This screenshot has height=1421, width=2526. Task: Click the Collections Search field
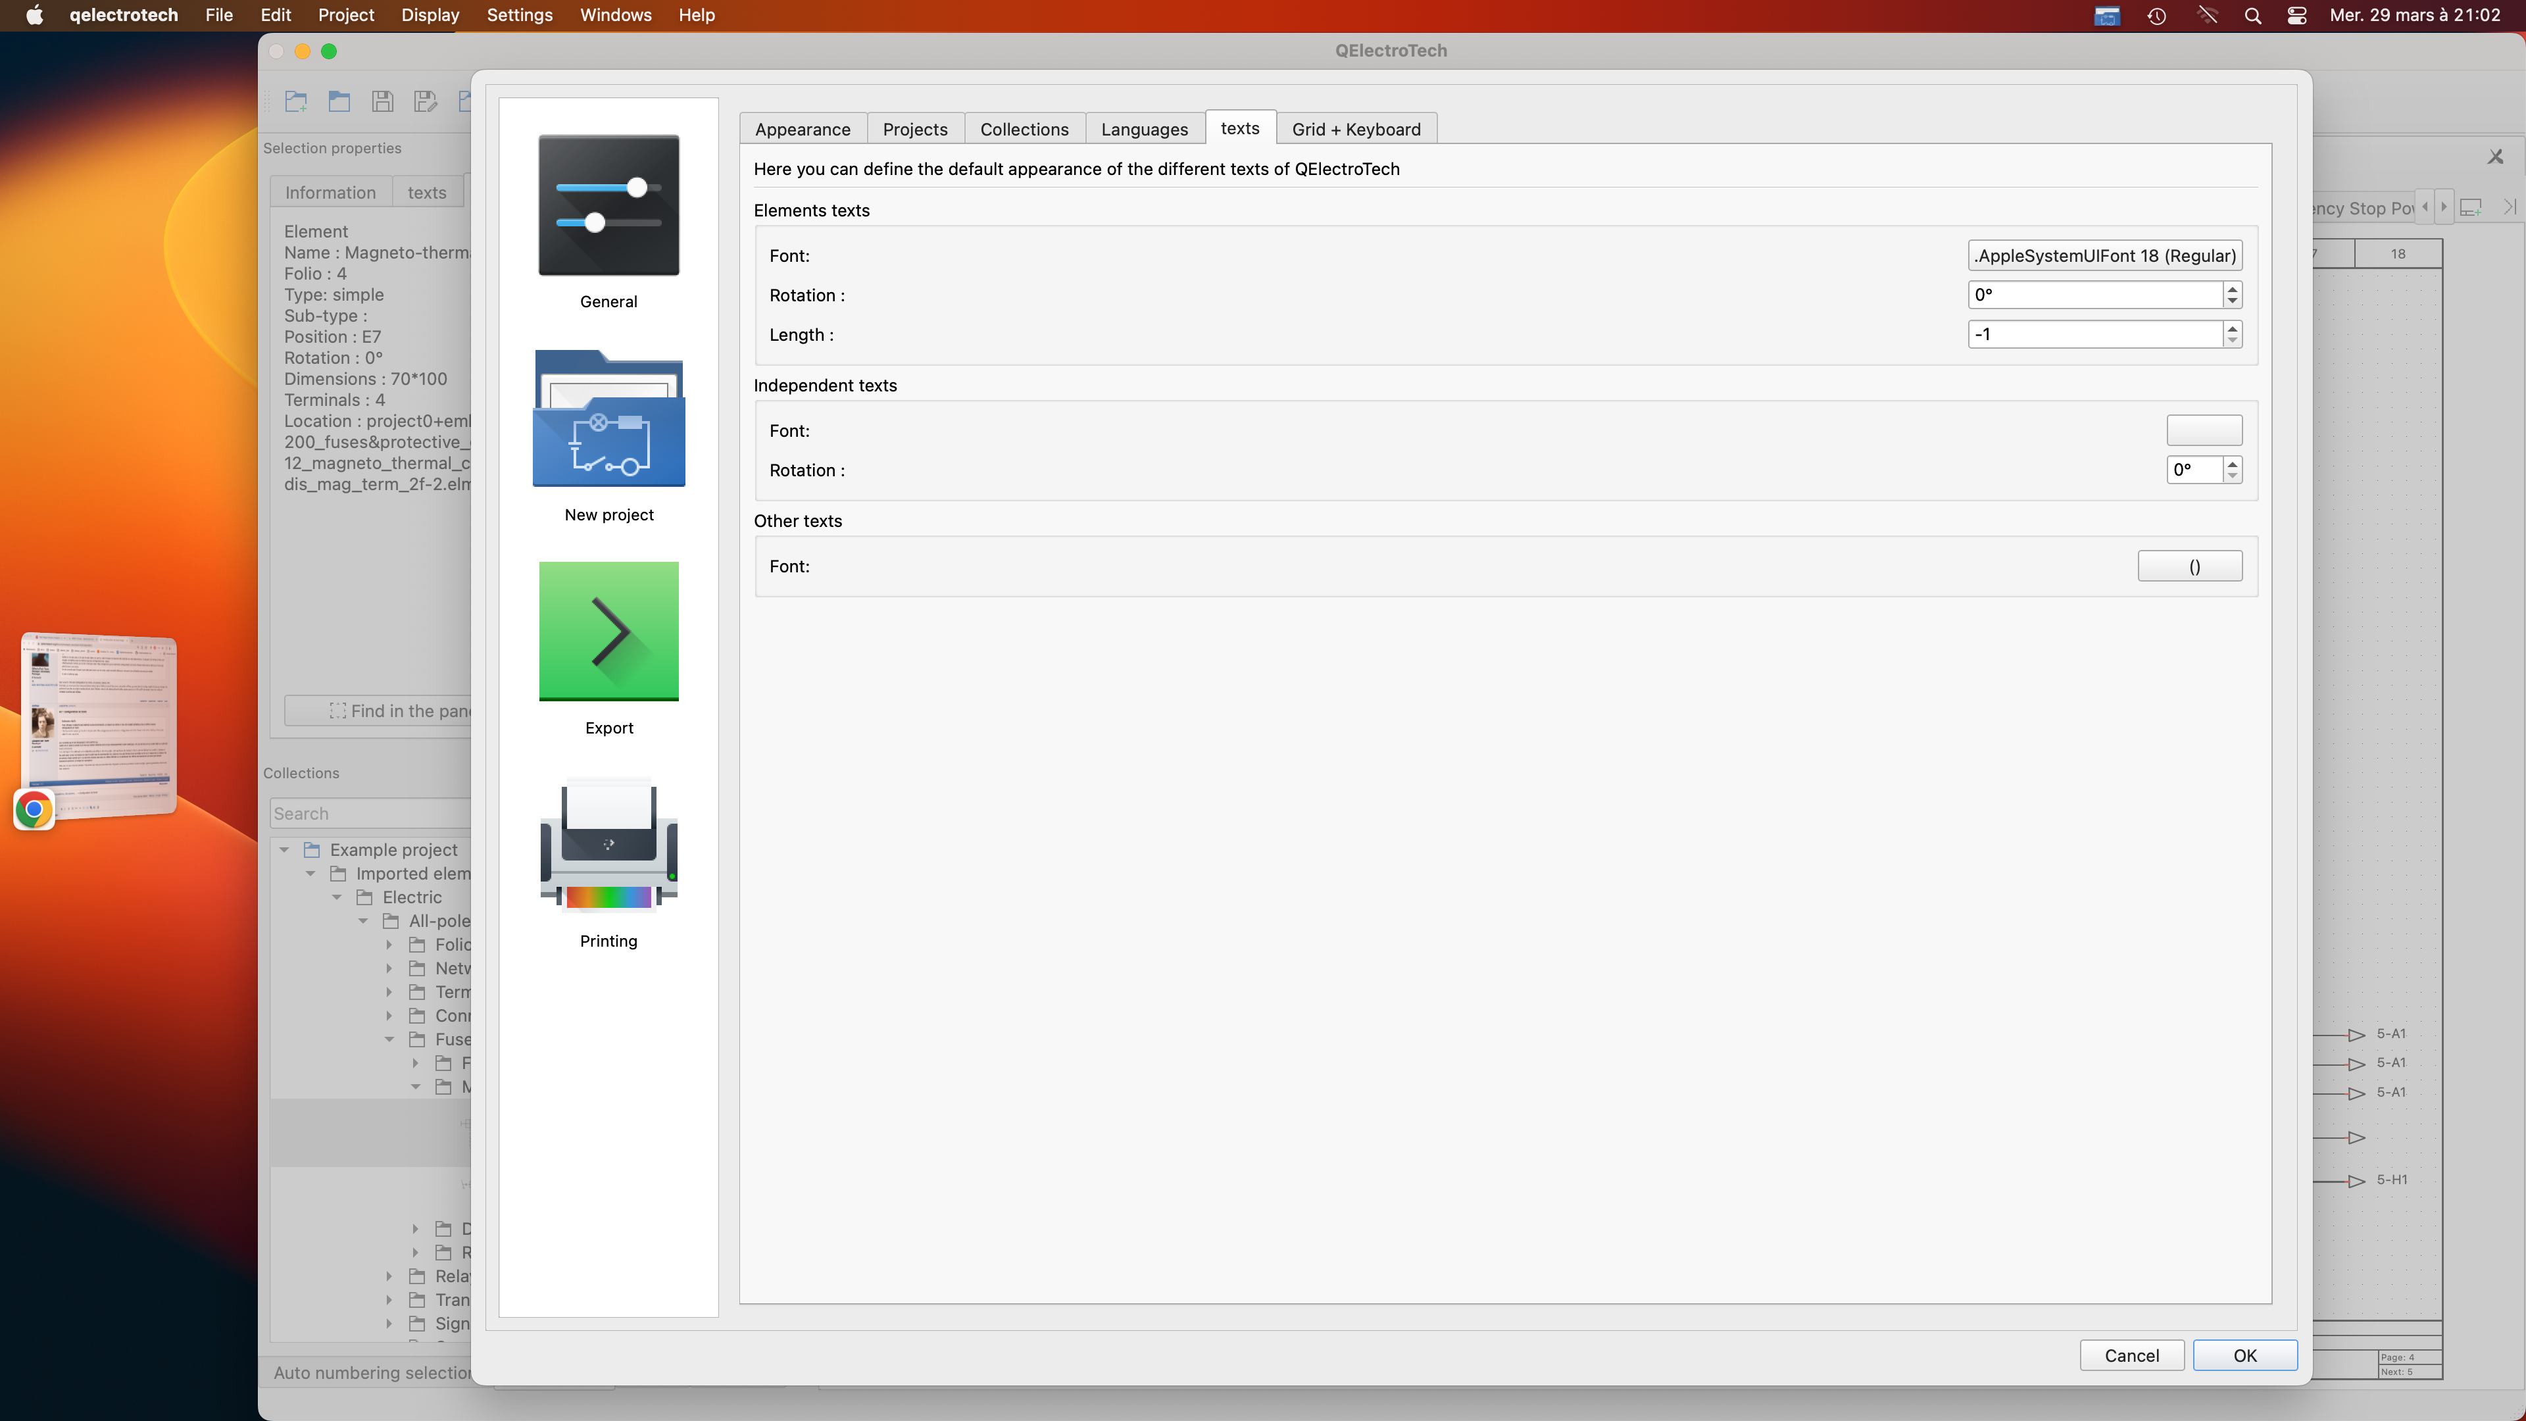(370, 813)
